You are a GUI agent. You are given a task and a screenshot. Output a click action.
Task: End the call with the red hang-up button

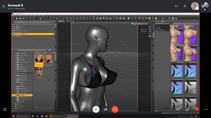(115, 109)
